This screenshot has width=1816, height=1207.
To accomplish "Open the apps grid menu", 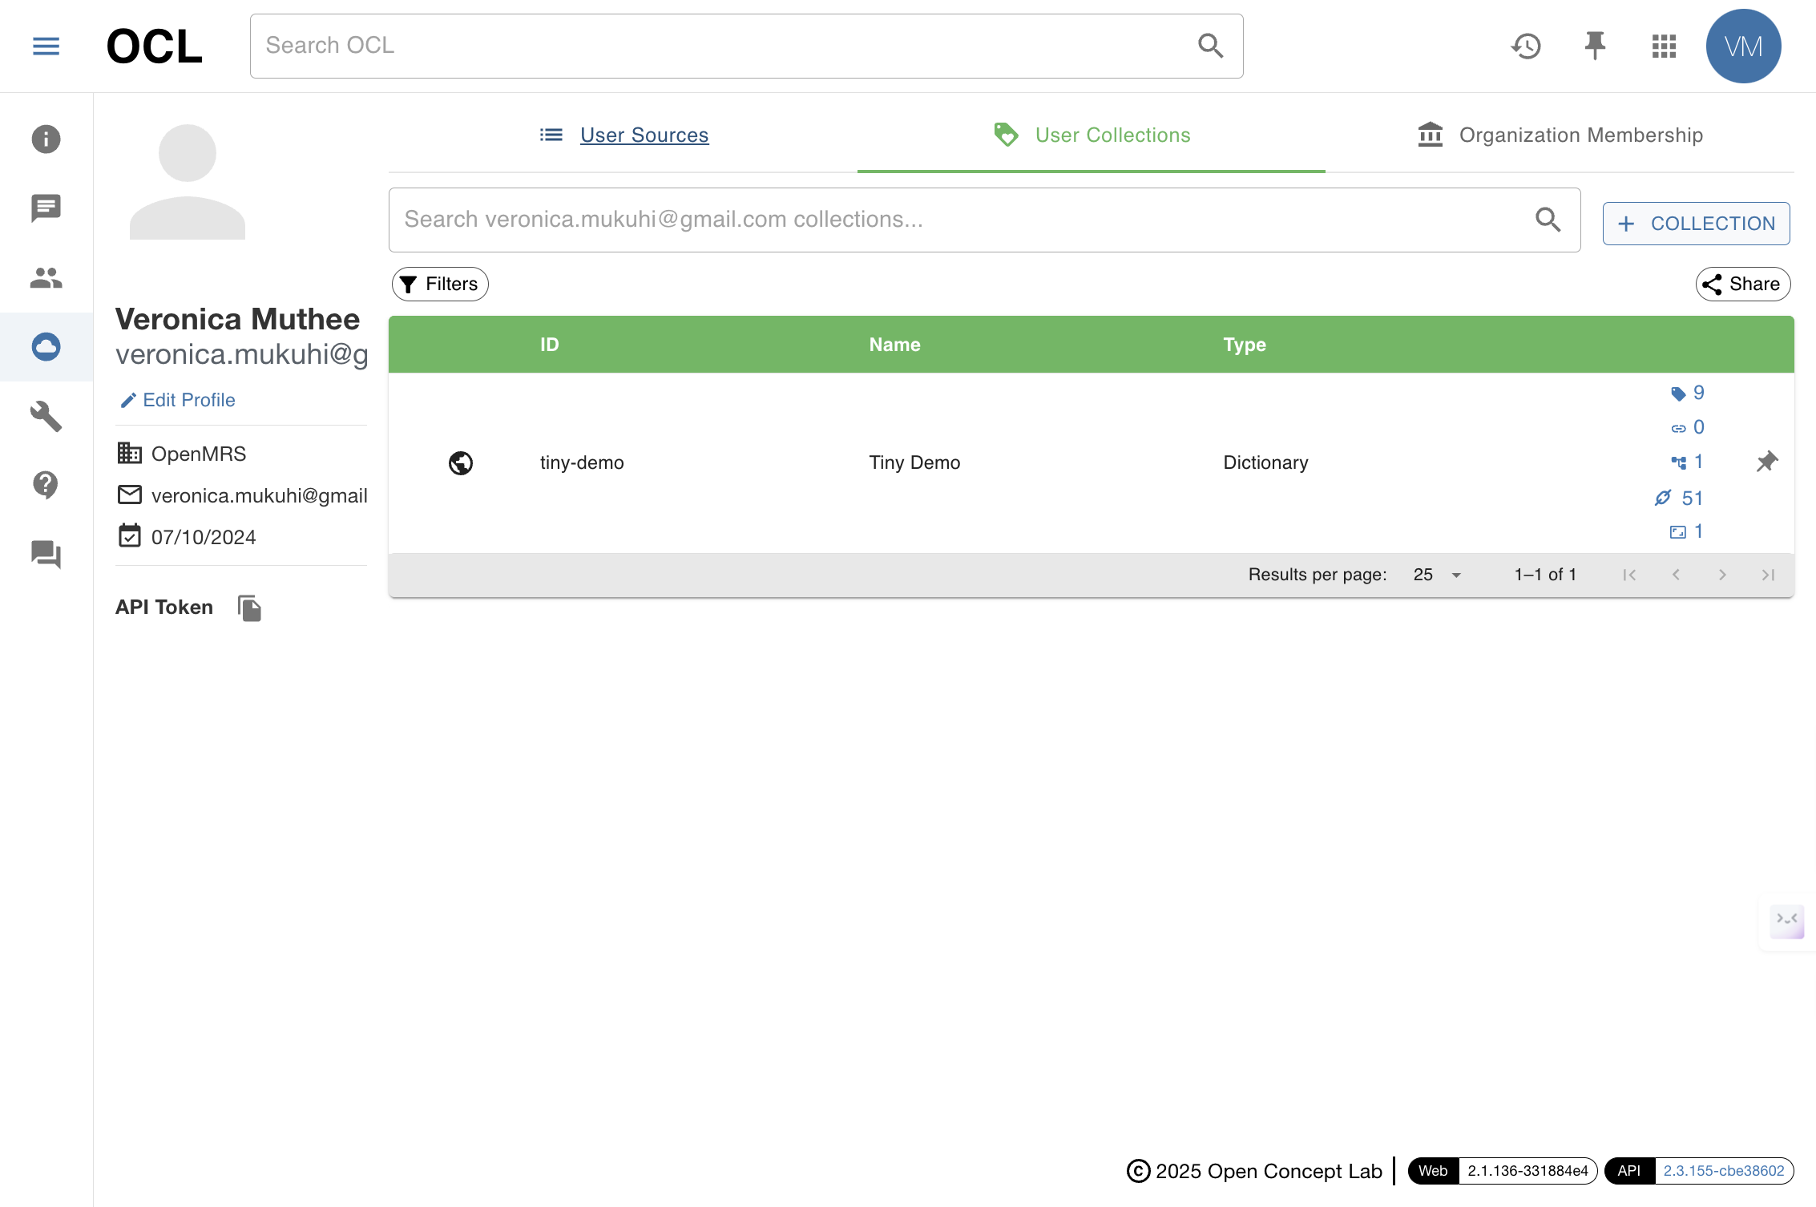I will 1664,46.
